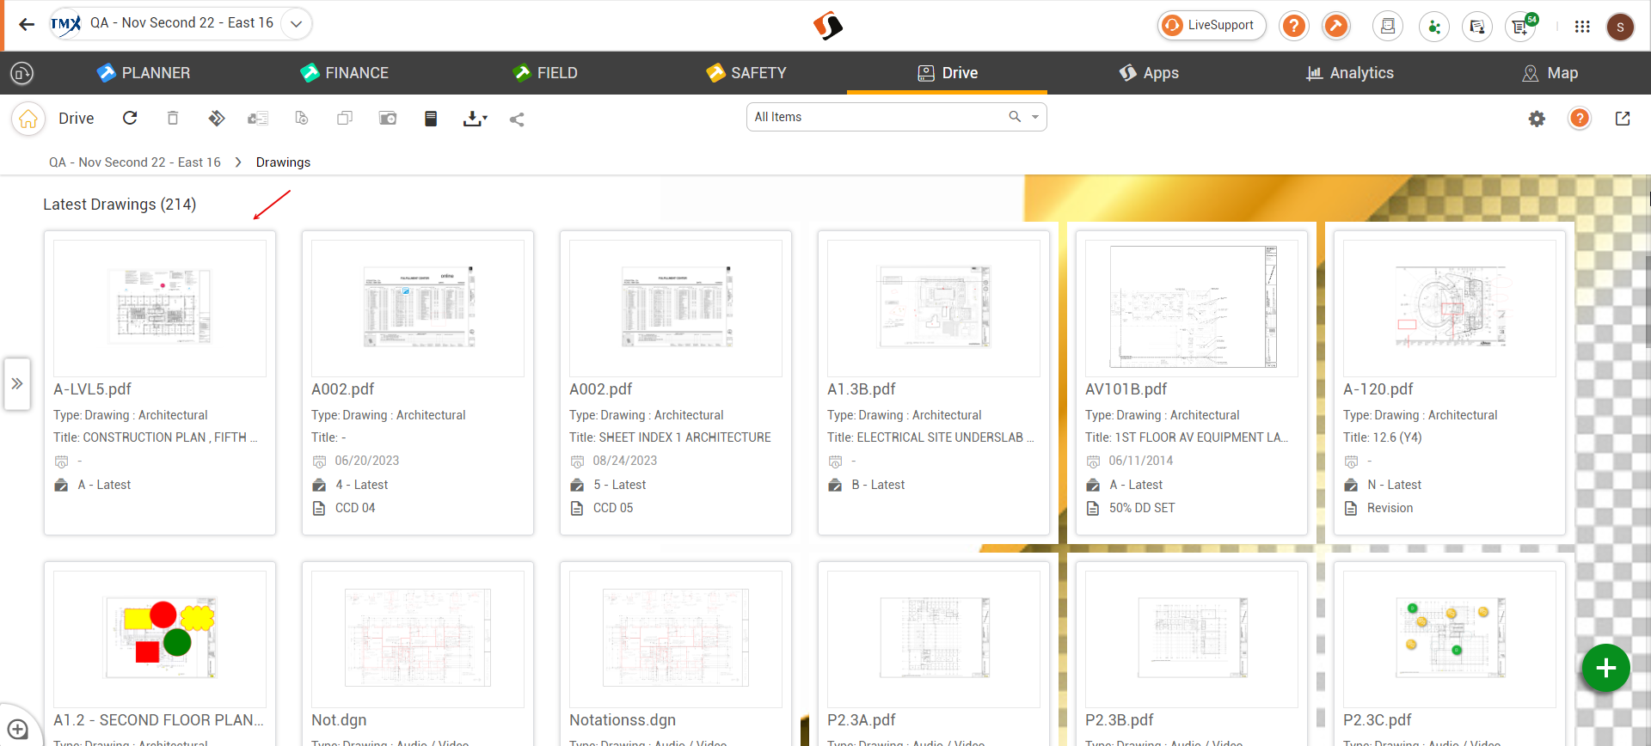1651x746 pixels.
Task: Open the Apps tab
Action: pyautogui.click(x=1148, y=73)
